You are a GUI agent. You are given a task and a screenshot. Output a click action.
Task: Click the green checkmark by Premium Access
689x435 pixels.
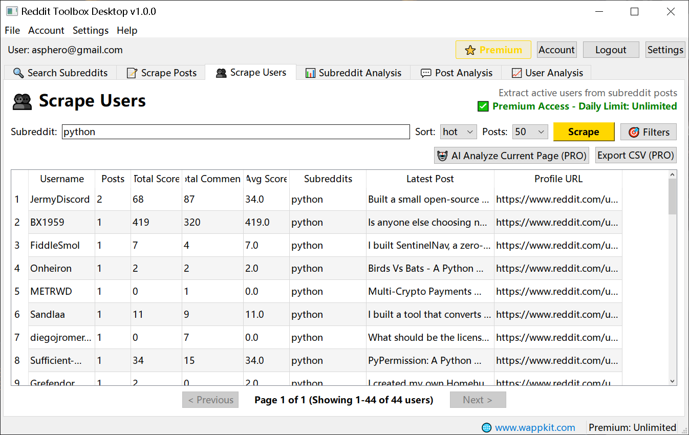point(483,106)
